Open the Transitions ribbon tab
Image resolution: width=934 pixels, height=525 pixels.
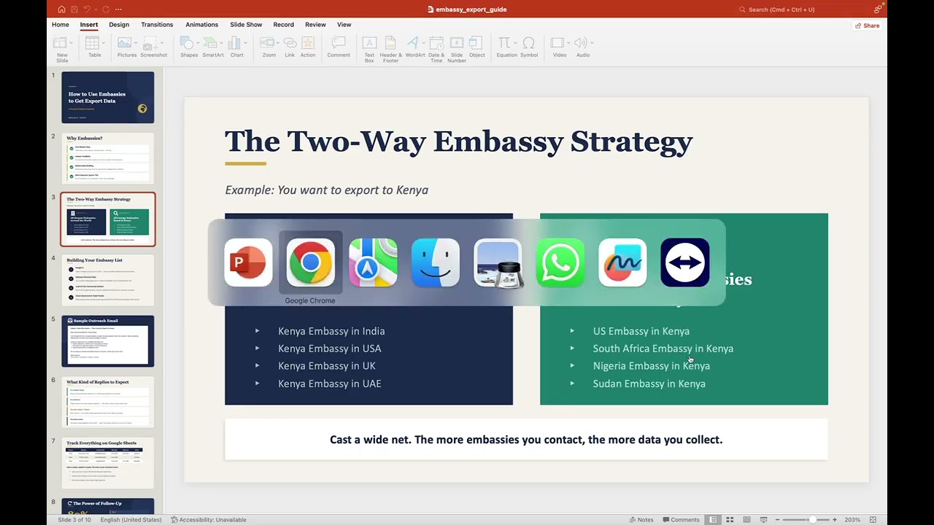[x=157, y=25]
